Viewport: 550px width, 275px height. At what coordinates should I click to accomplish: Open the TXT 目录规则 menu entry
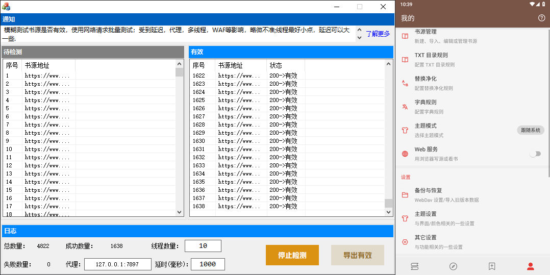pyautogui.click(x=431, y=59)
